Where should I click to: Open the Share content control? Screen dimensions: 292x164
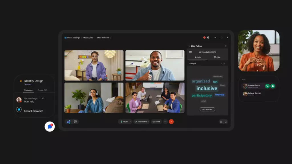[x=157, y=122]
